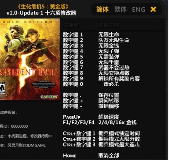
Task: Click the 一击必杀 option
Action: [x=109, y=84]
